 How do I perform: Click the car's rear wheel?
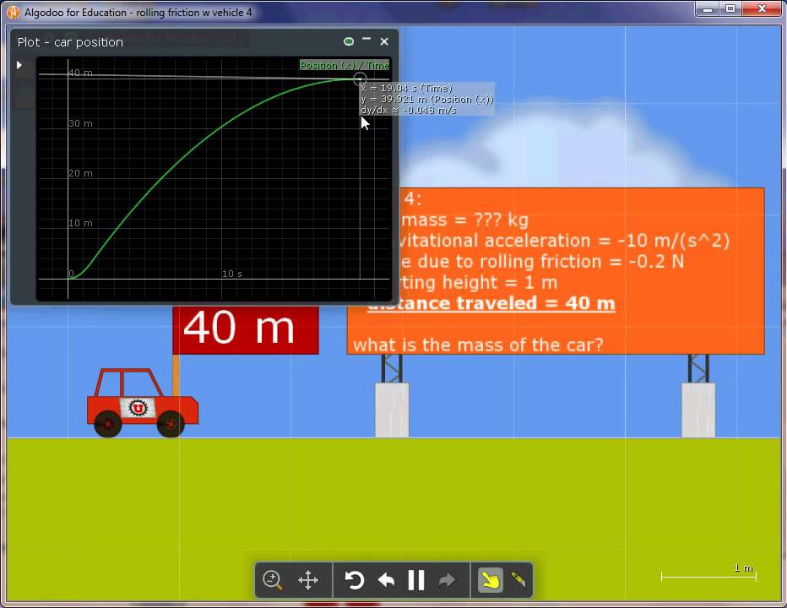click(x=107, y=424)
